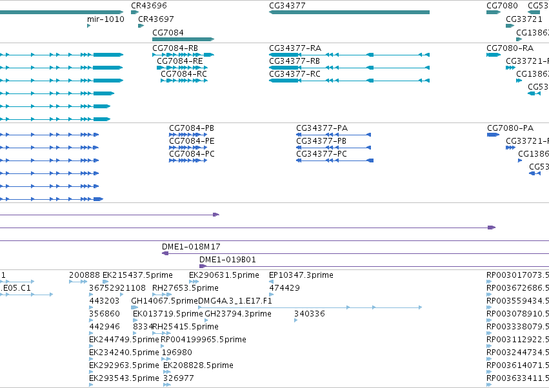Click feature 356860
Viewport: 549px width, 388px height.
(x=105, y=314)
